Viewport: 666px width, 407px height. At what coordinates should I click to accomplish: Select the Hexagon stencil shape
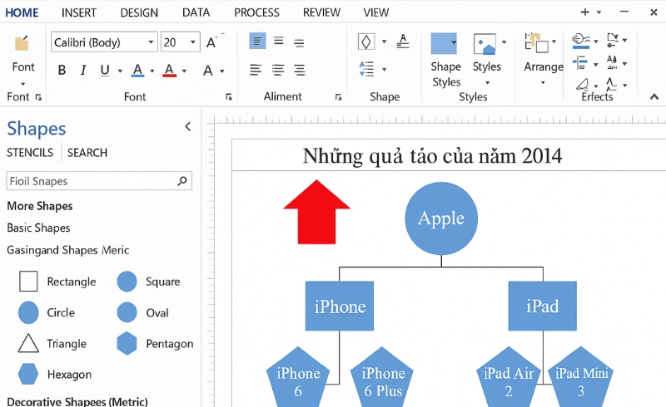click(28, 374)
